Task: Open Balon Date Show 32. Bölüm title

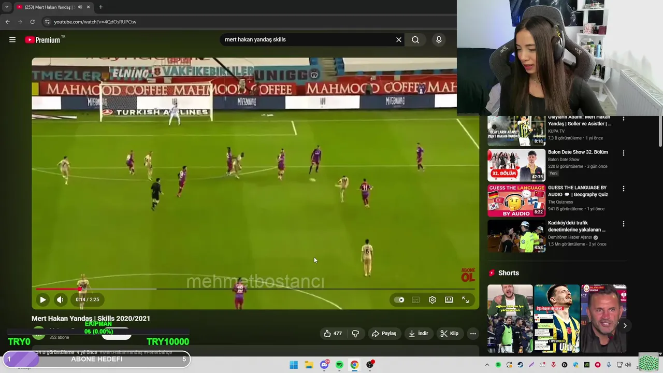Action: pyautogui.click(x=578, y=152)
